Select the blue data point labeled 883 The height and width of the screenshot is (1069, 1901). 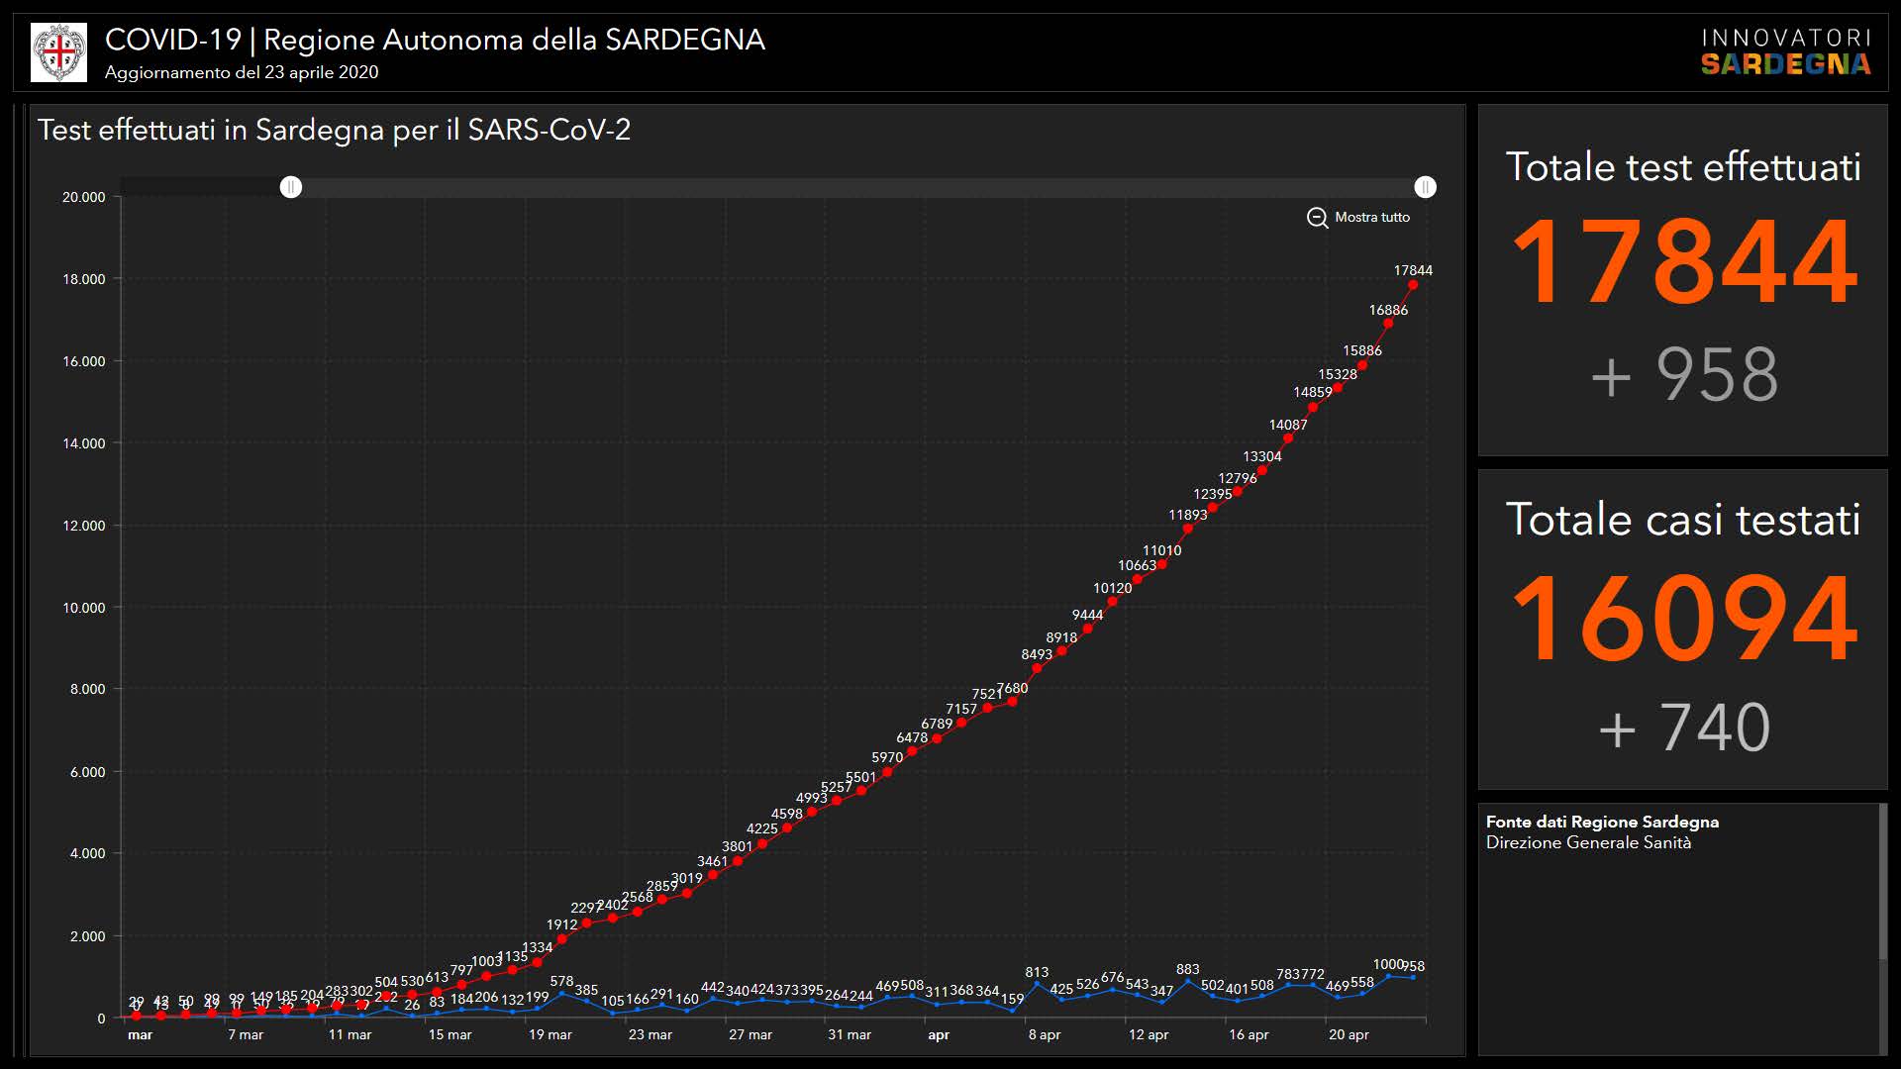point(1187,981)
